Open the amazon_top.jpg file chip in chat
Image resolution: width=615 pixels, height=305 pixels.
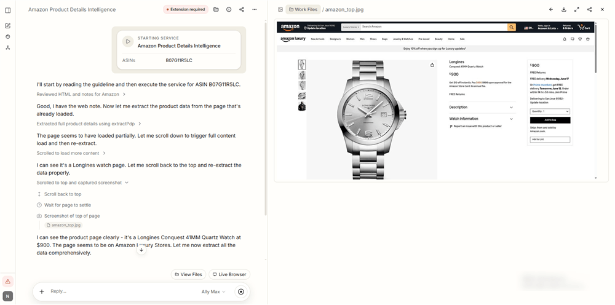[x=63, y=226]
